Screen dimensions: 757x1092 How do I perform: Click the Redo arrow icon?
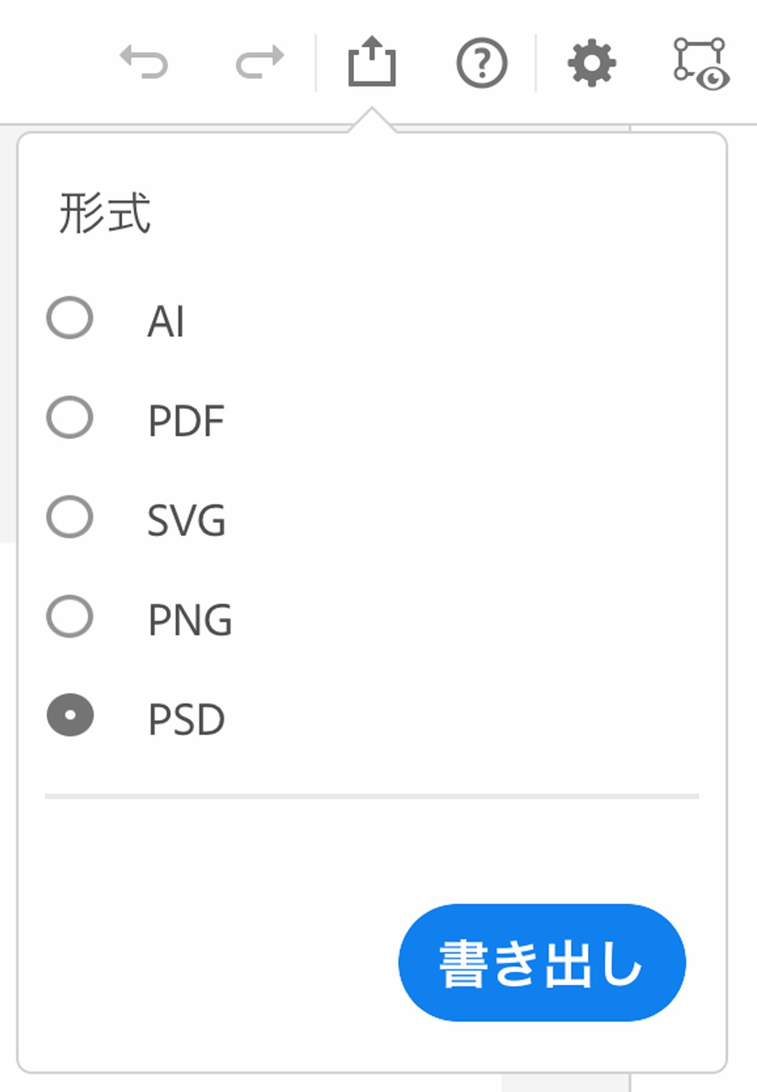pos(259,61)
